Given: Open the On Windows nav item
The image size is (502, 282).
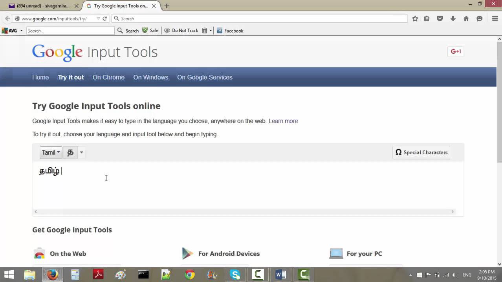Looking at the screenshot, I should [x=151, y=77].
